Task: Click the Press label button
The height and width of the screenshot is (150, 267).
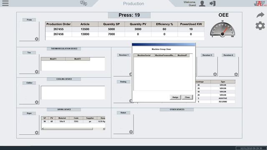Action: click(29, 20)
